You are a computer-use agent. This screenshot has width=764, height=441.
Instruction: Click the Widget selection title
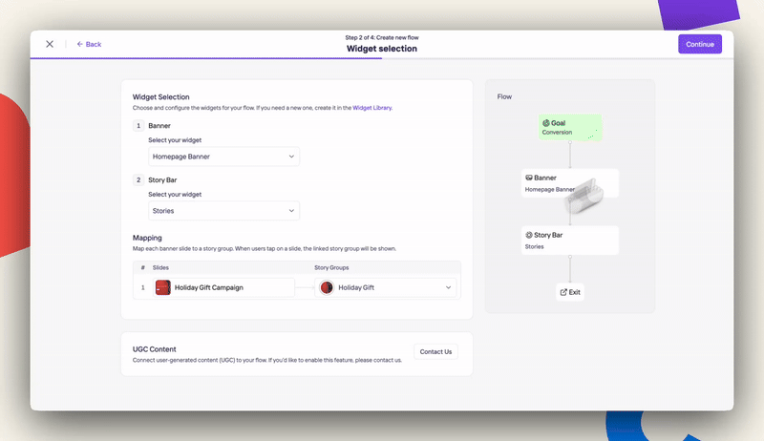pos(381,49)
